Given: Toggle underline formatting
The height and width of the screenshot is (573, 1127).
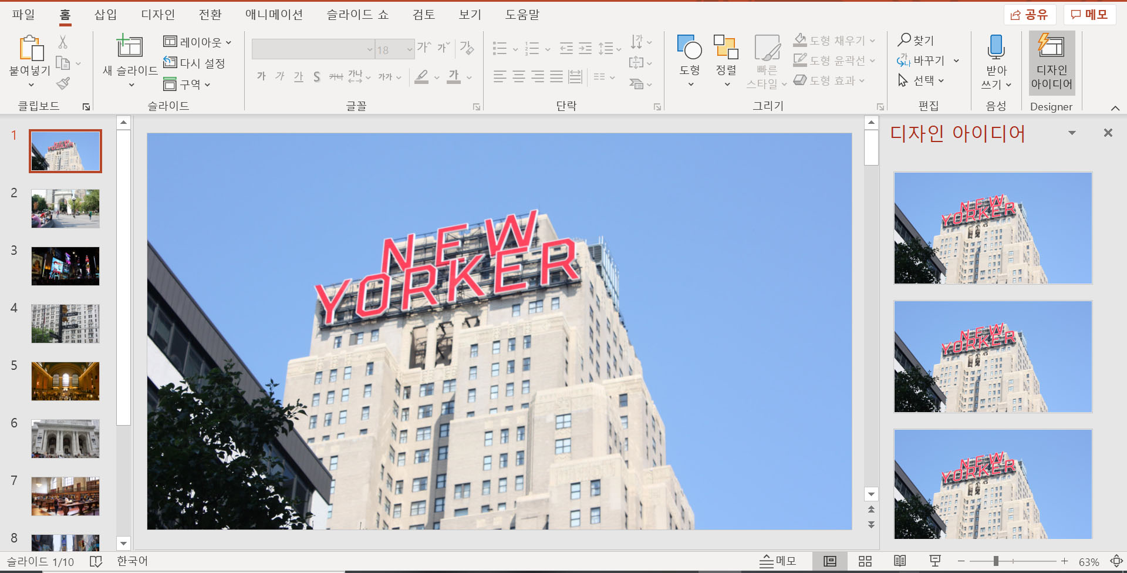Looking at the screenshot, I should (x=299, y=76).
